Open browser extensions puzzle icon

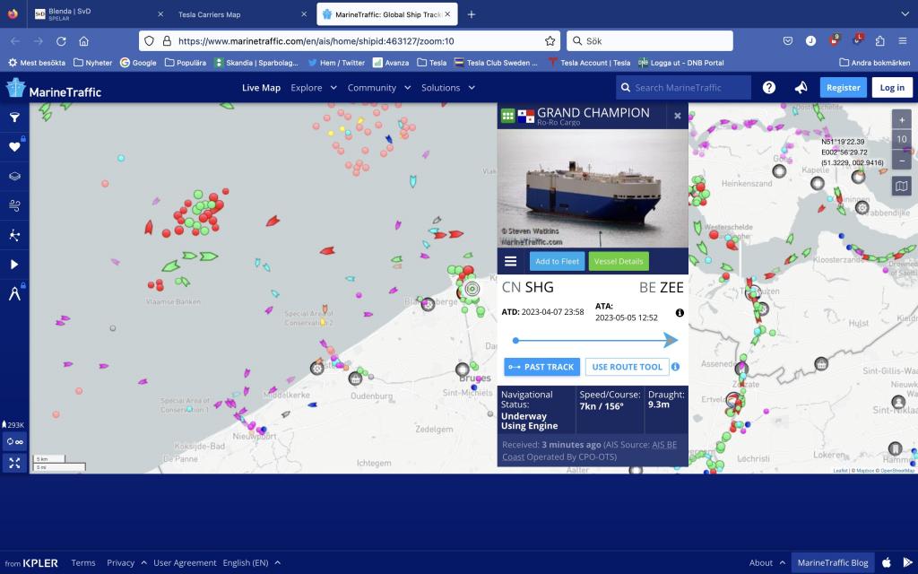880,41
